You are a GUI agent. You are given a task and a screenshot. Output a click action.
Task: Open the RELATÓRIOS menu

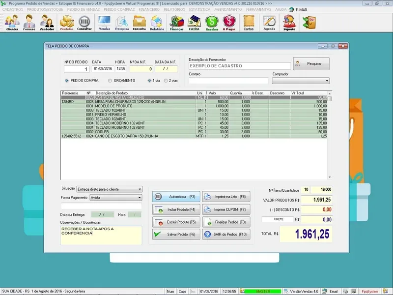point(175,9)
